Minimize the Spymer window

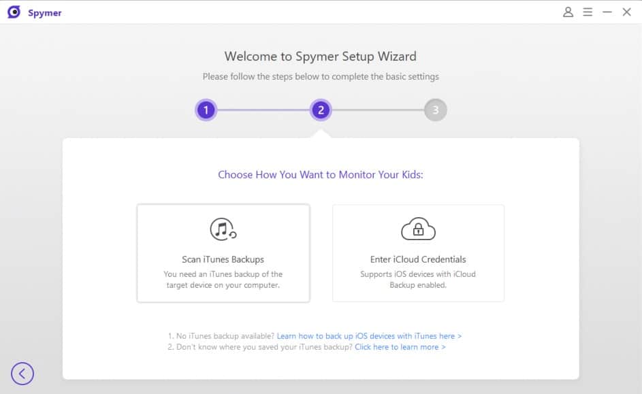click(x=607, y=12)
